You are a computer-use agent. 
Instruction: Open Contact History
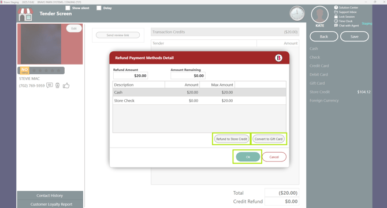click(50, 195)
